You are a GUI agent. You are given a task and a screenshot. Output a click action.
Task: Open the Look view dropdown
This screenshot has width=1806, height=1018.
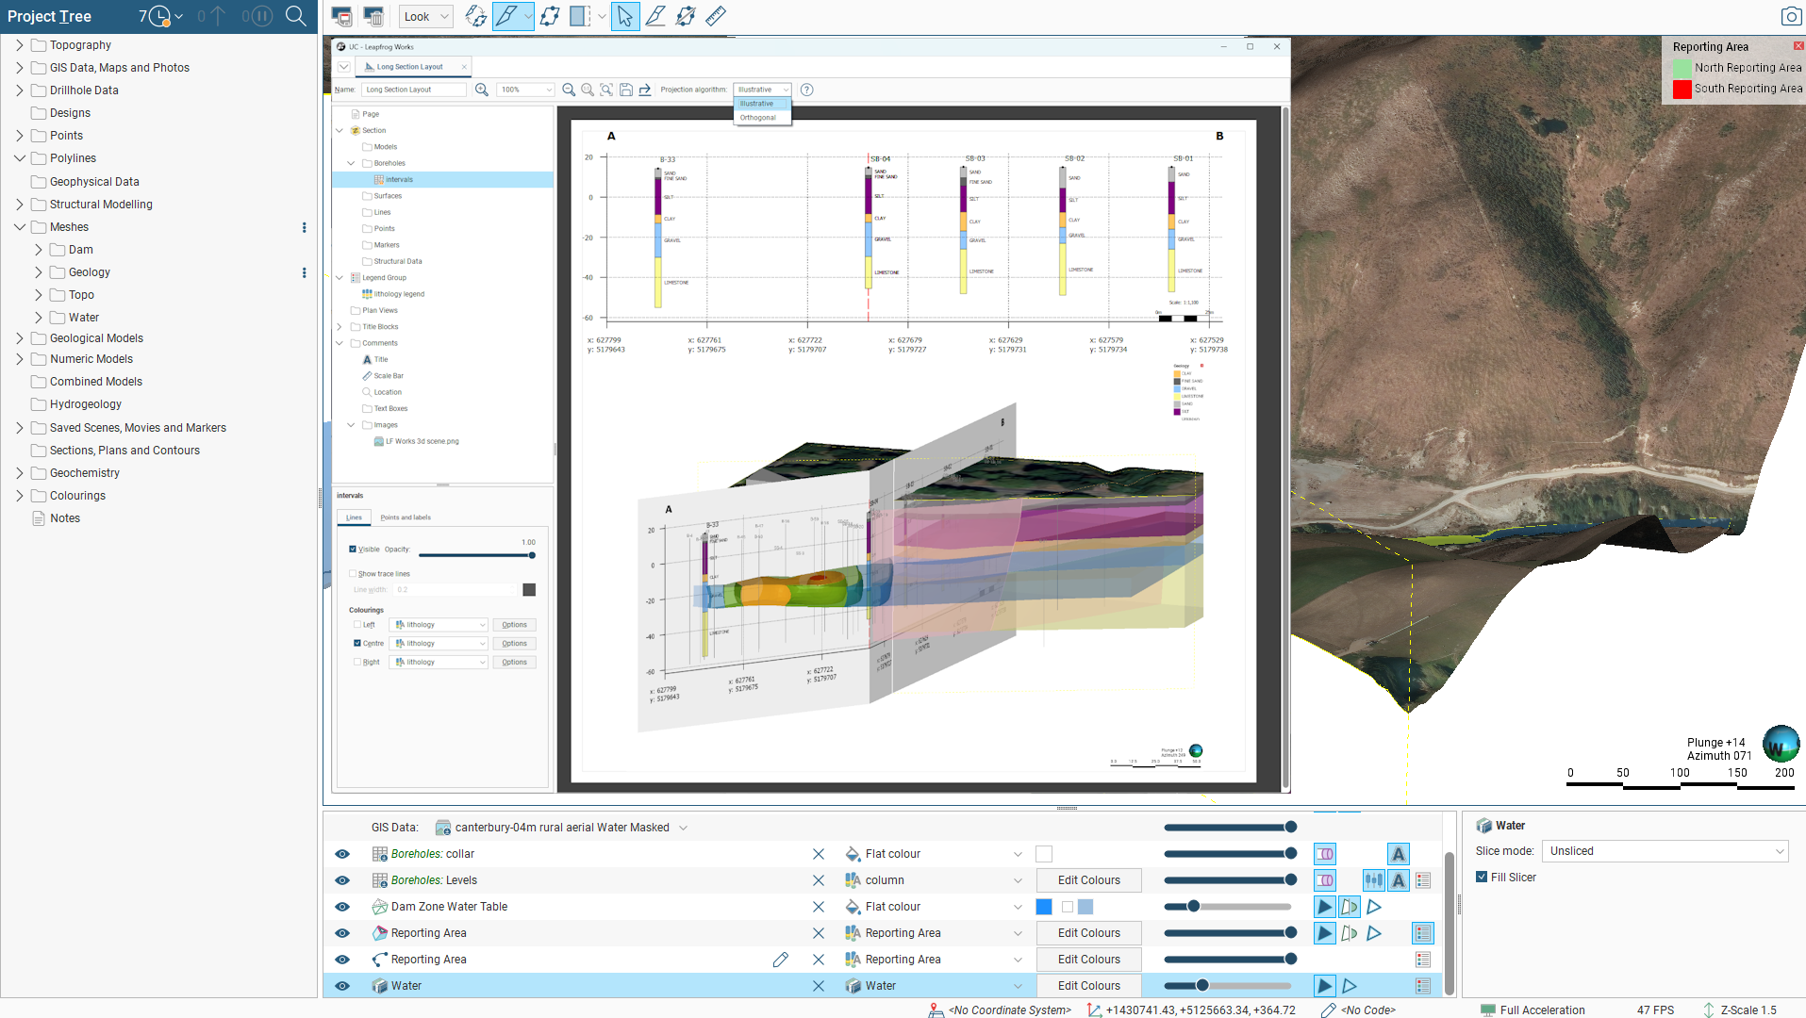(426, 16)
